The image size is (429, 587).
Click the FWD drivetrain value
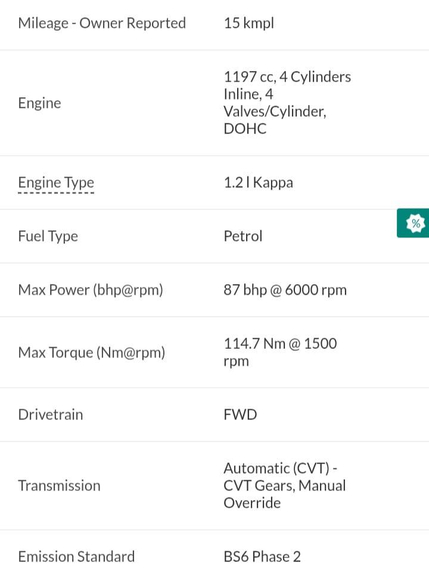point(240,415)
